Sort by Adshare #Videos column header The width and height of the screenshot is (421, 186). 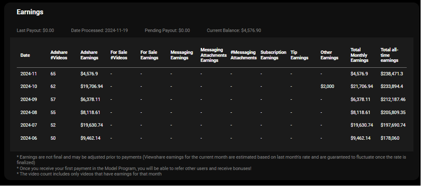pos(59,55)
